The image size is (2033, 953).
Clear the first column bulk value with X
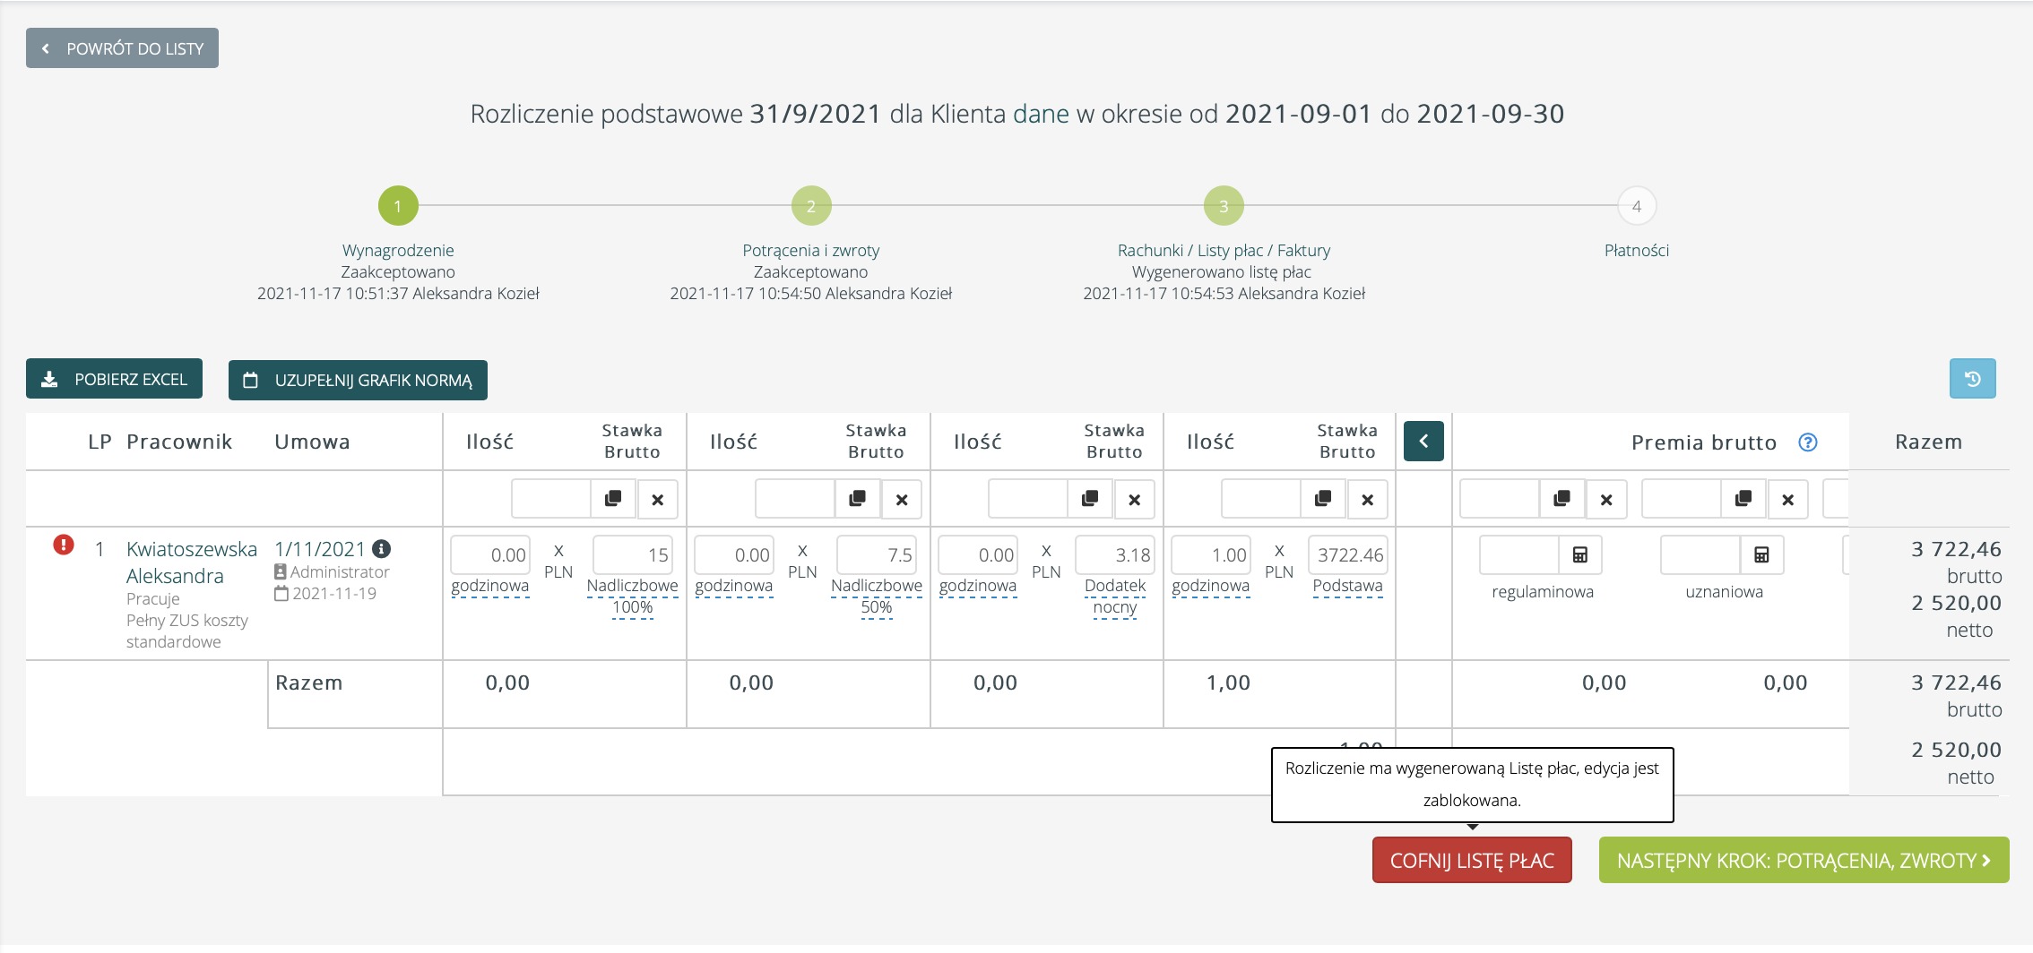click(x=657, y=499)
